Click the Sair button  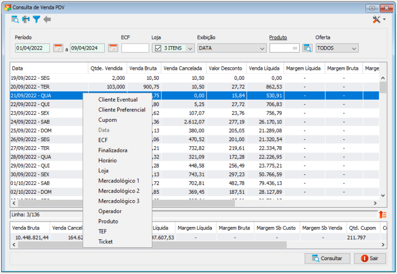click(x=370, y=258)
